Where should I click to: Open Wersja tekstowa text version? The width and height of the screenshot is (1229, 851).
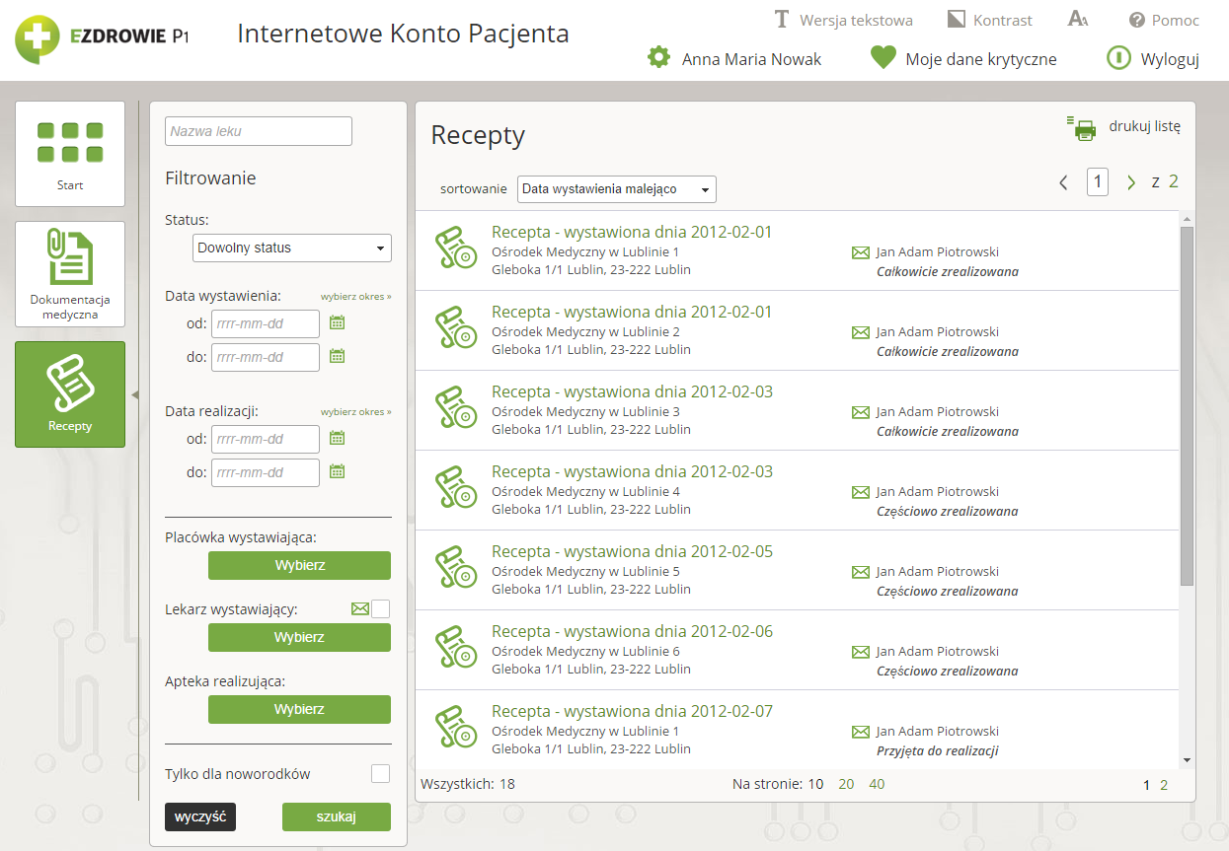843,20
